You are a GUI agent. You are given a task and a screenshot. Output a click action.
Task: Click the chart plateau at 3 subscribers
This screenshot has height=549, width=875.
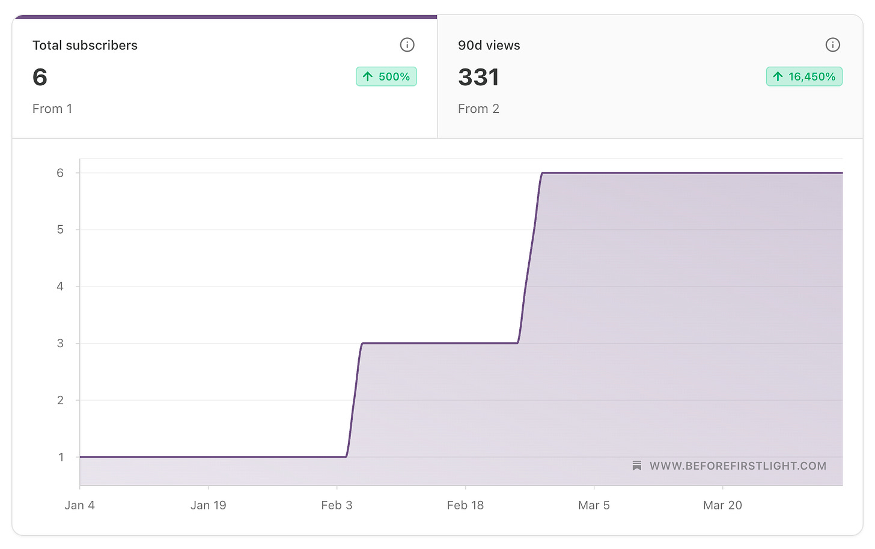439,343
